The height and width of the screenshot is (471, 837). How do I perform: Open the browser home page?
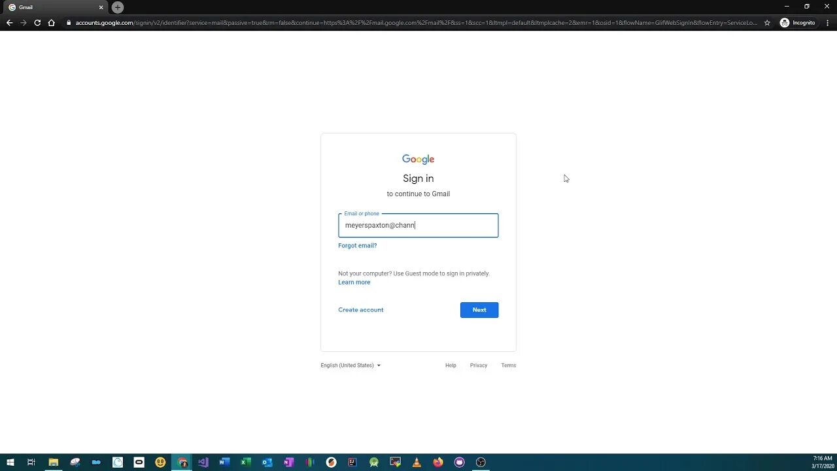coord(52,22)
